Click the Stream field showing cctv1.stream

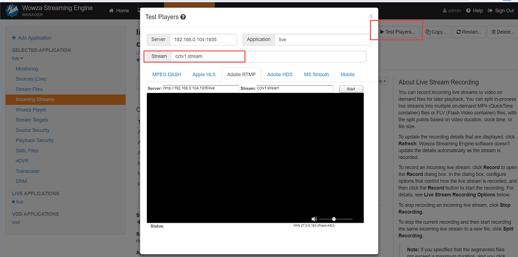268,56
